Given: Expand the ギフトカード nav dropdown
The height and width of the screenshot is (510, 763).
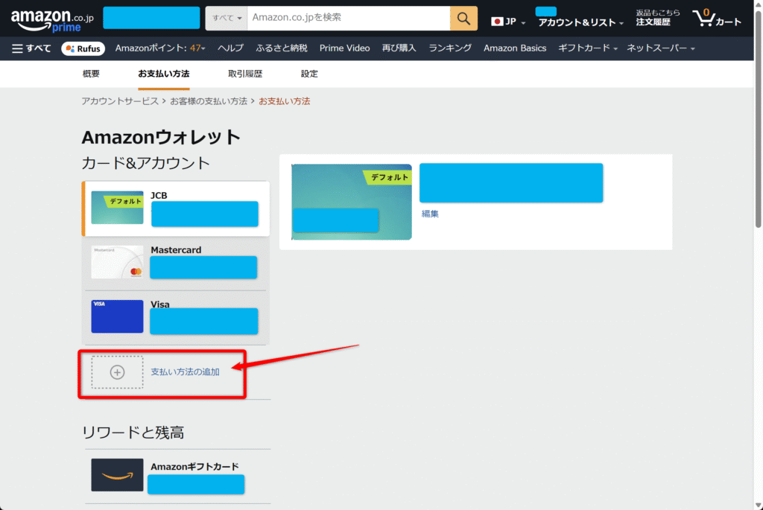Looking at the screenshot, I should coord(587,48).
